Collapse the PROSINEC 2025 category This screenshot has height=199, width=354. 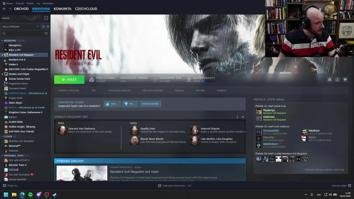point(2,155)
